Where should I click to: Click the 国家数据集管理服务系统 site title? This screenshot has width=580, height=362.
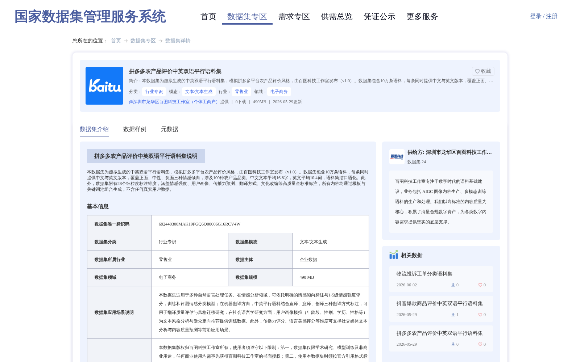coord(90,17)
